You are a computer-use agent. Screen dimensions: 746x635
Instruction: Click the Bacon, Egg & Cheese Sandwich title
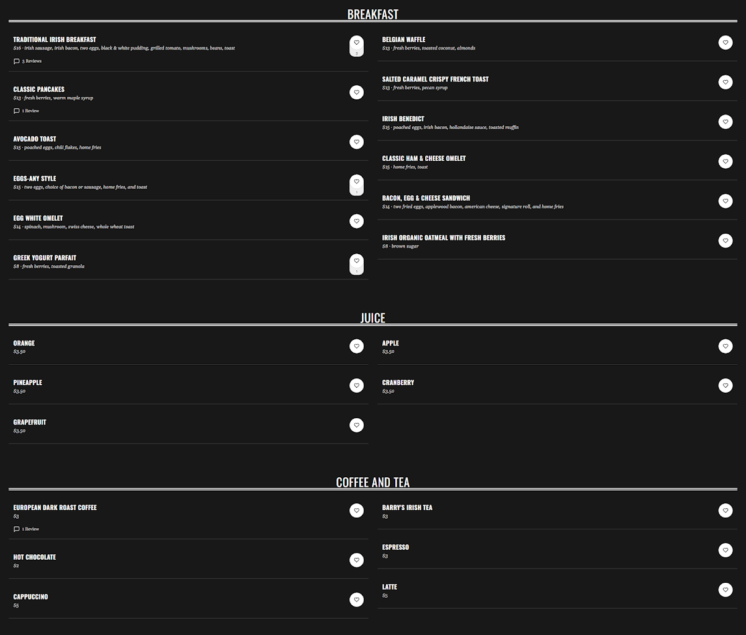click(426, 198)
